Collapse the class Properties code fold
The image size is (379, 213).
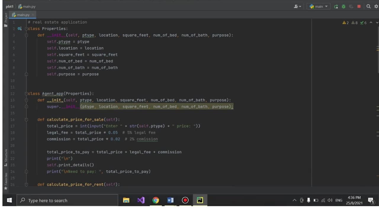point(26,29)
